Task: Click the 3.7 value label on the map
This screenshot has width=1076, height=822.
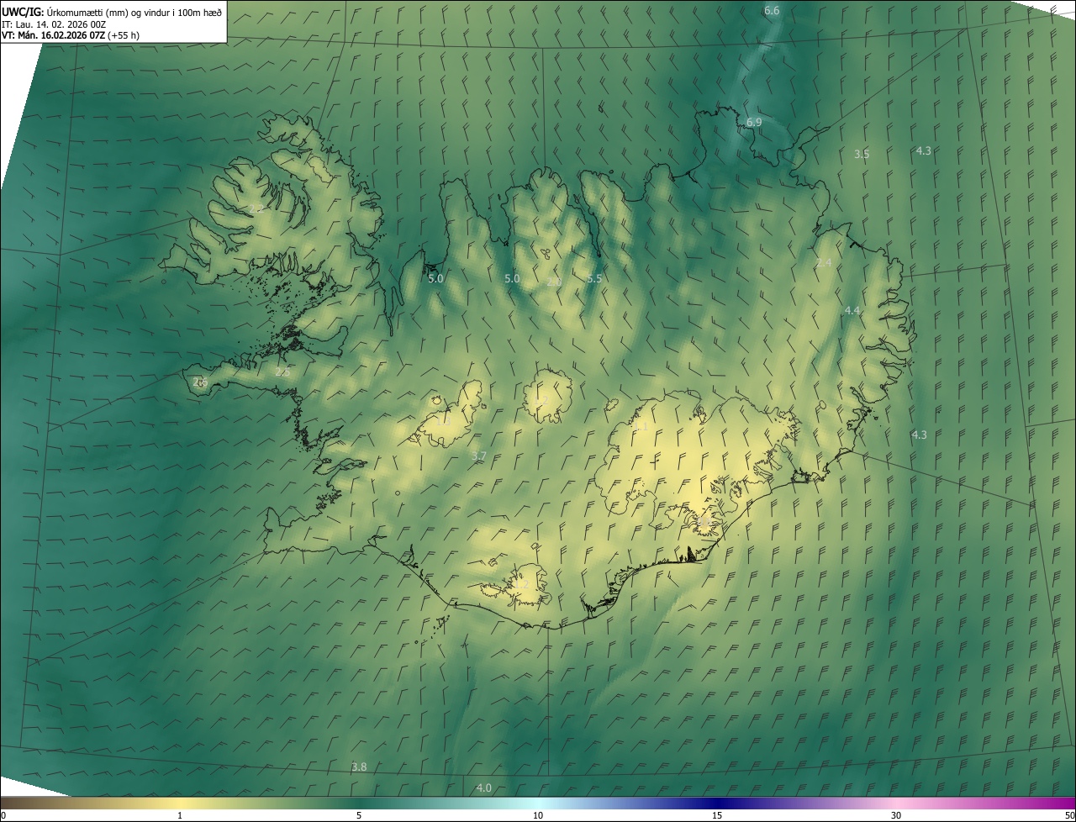Action: click(x=479, y=456)
